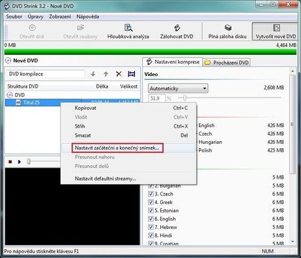
Task: Toggle subtitle 4. Greek checkbox
Action: point(150,203)
